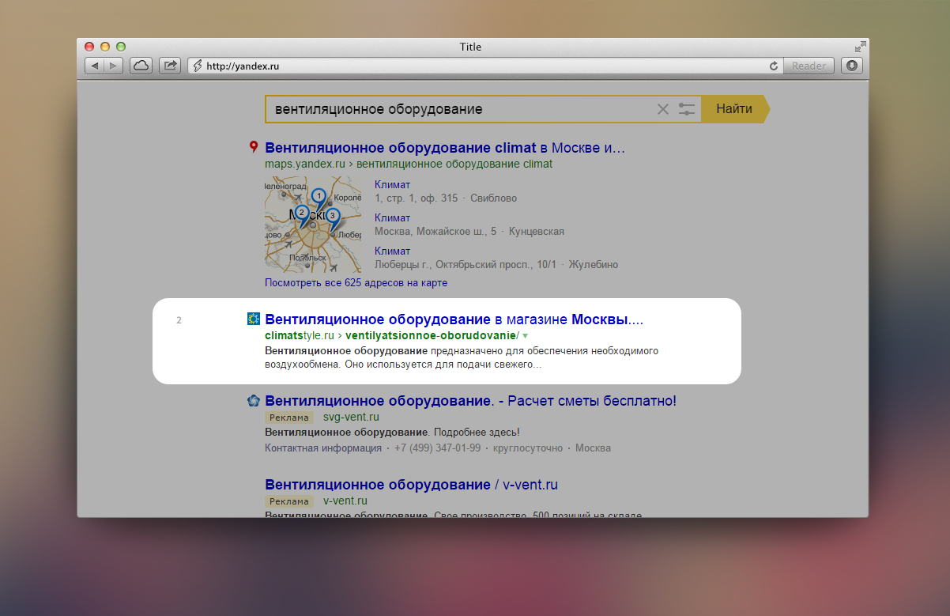Show the downloads toolbar icon

852,66
